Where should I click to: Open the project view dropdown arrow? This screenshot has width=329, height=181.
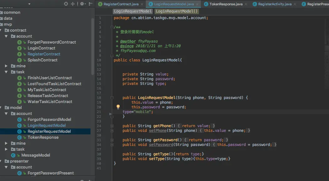click(x=29, y=4)
